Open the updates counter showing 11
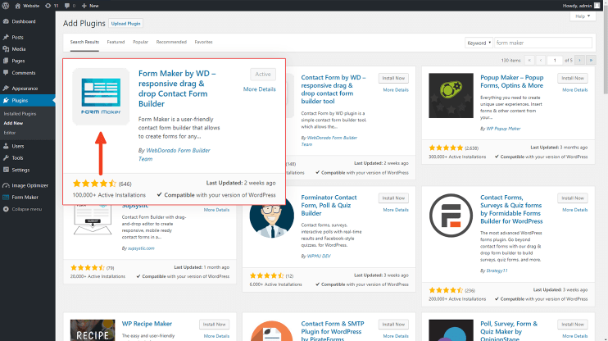The height and width of the screenshot is (341, 608). pos(52,6)
